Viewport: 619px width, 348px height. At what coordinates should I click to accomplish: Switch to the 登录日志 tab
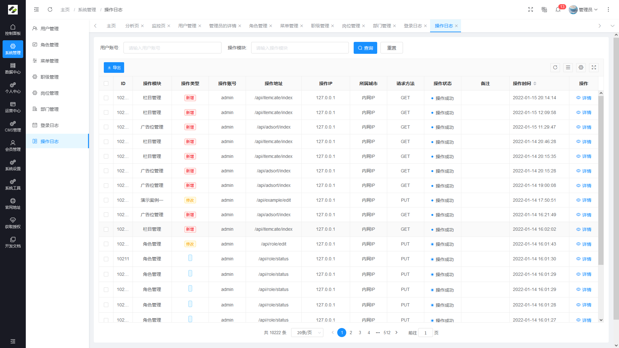413,26
